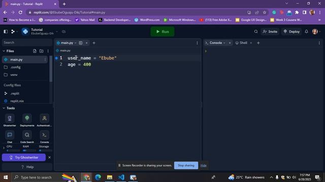Click the Hide link in recorder bar
This screenshot has height=182, width=325.
(x=204, y=165)
